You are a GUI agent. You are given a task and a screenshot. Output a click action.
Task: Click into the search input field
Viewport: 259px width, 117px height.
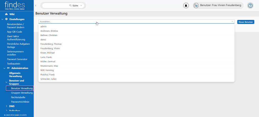tap(56, 6)
